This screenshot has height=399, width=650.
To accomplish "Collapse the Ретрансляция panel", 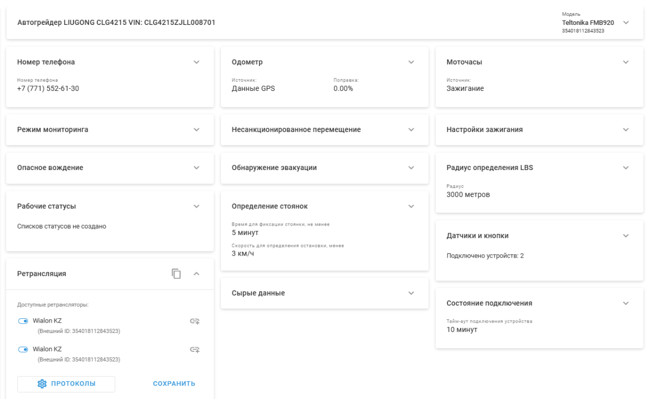I will click(197, 273).
